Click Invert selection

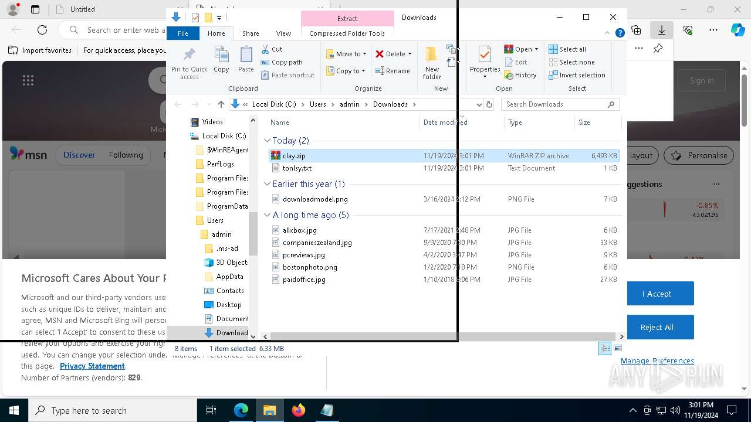[x=577, y=75]
